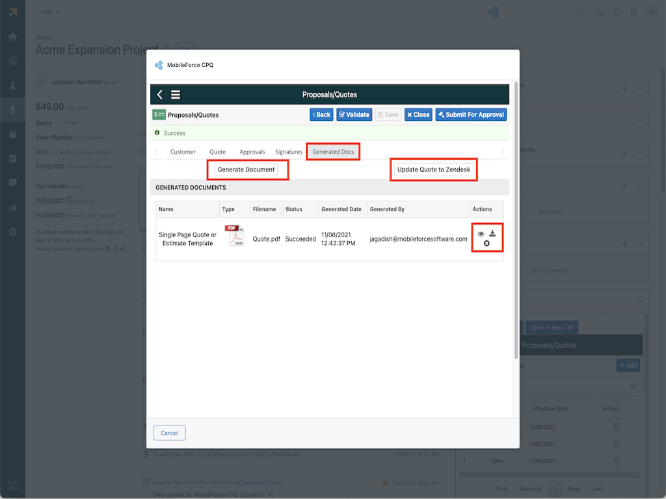Click the MobileForce CPQ logo icon

point(159,65)
